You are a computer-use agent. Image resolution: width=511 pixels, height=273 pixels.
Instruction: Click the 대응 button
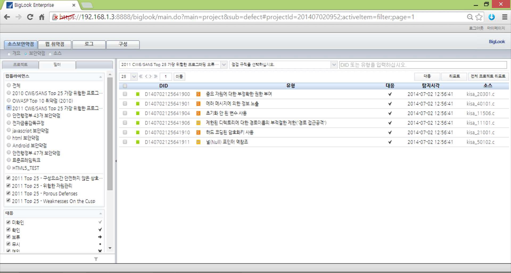[427, 76]
